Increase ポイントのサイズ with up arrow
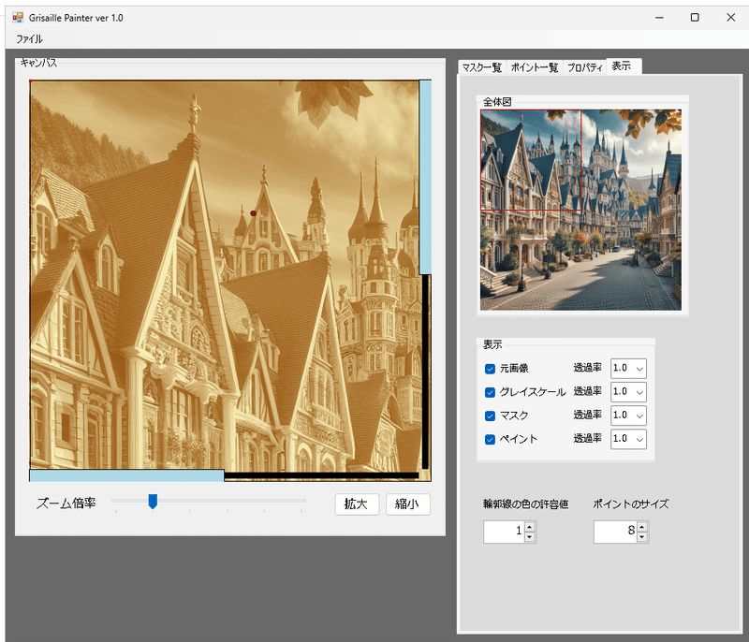 click(x=642, y=527)
